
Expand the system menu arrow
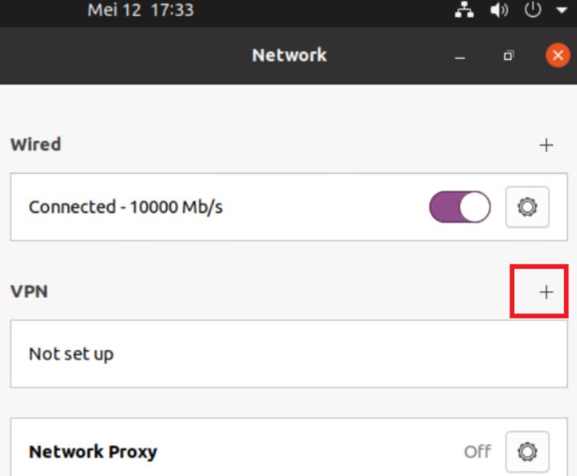[561, 11]
